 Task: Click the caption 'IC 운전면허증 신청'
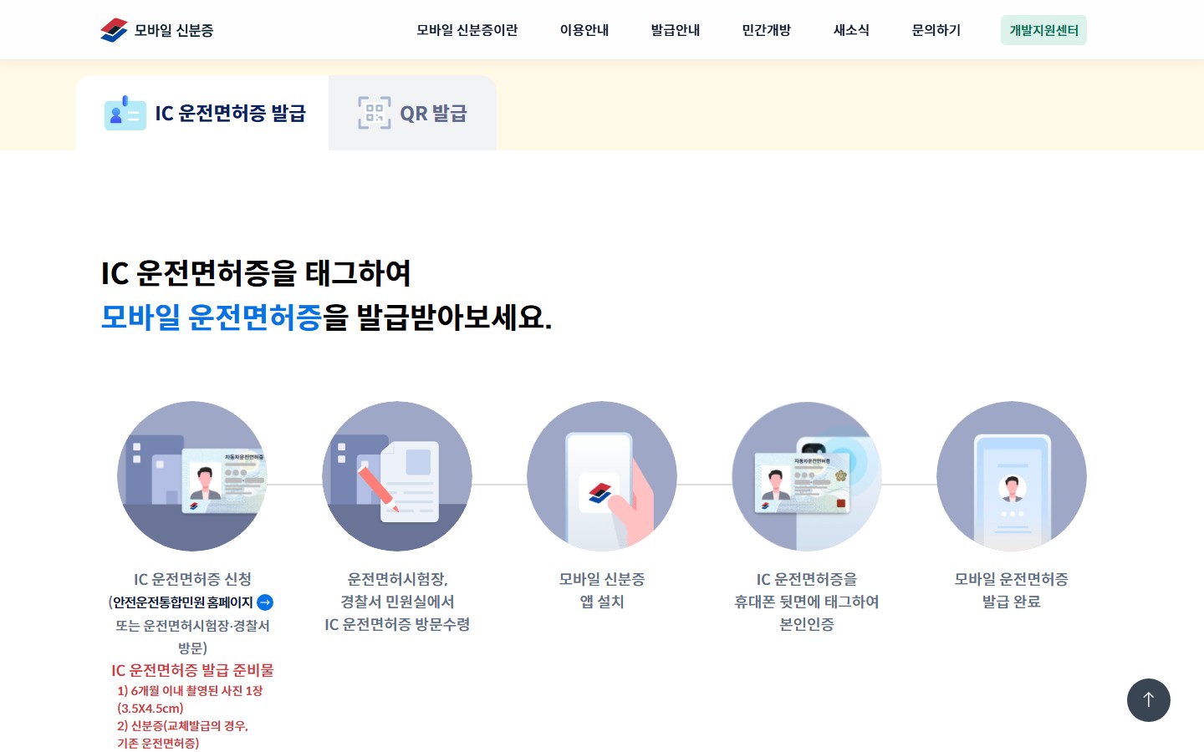192,579
